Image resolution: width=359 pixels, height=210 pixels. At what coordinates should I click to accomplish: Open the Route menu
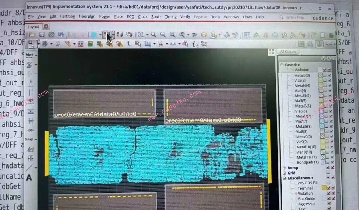tap(156, 17)
